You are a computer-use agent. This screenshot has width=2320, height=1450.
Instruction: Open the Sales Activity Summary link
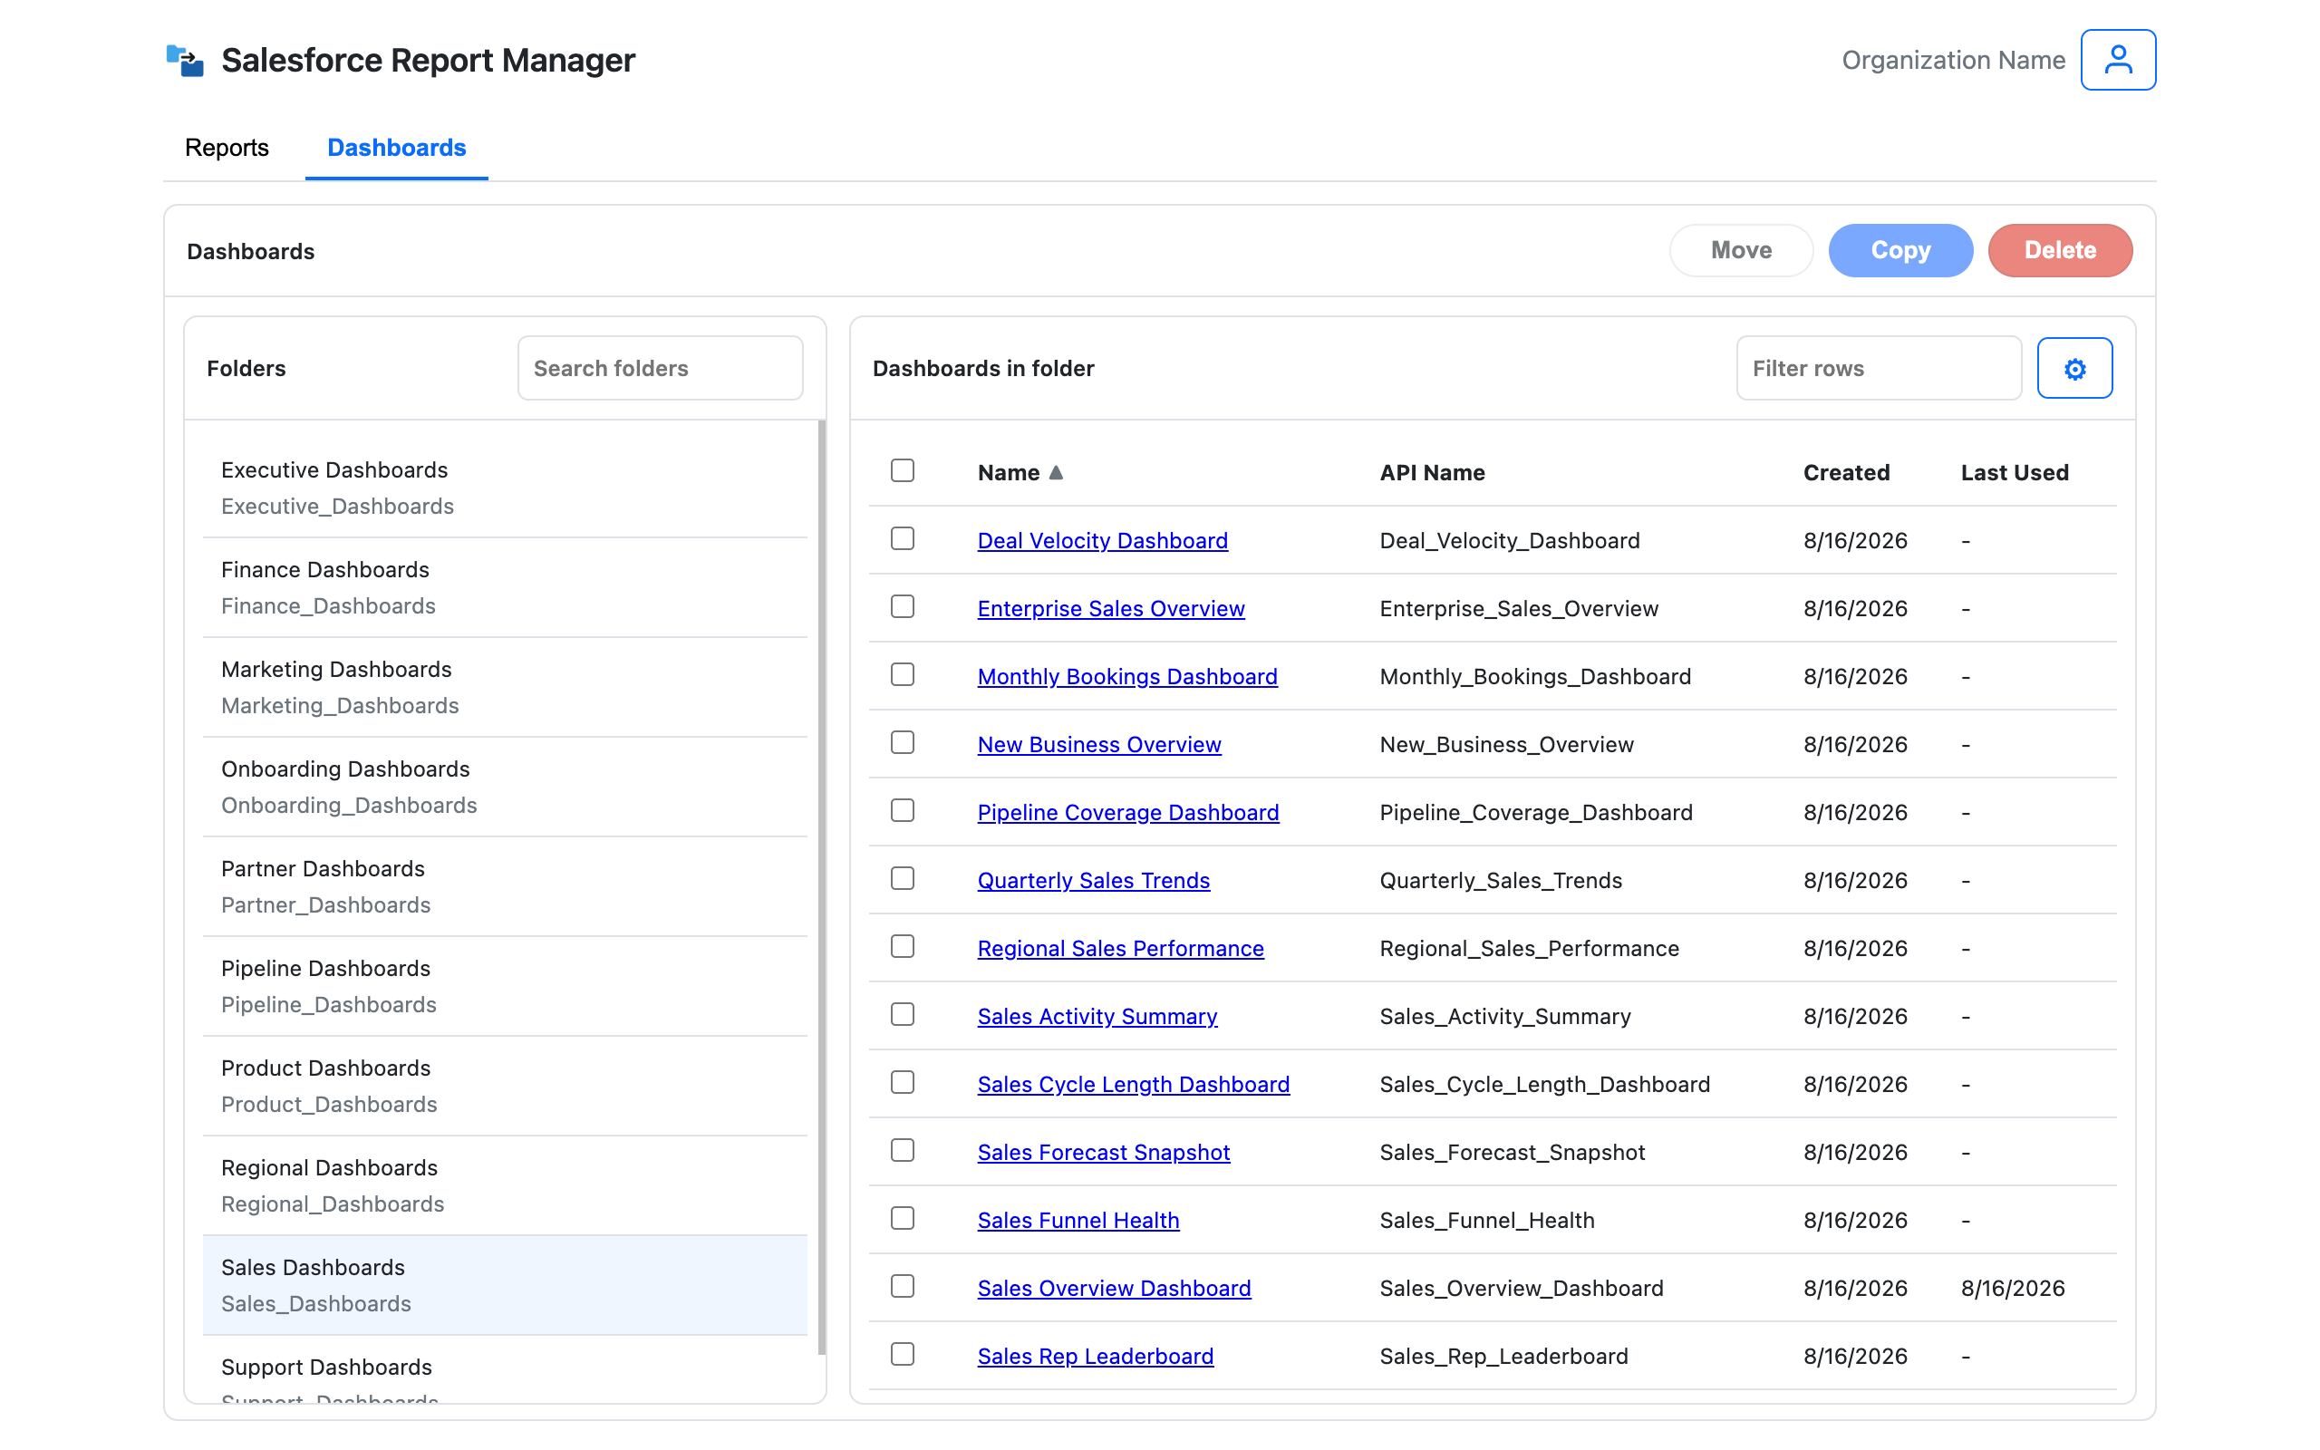pyautogui.click(x=1097, y=1018)
